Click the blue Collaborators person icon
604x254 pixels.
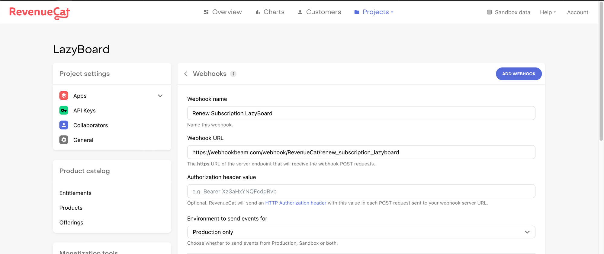point(64,125)
